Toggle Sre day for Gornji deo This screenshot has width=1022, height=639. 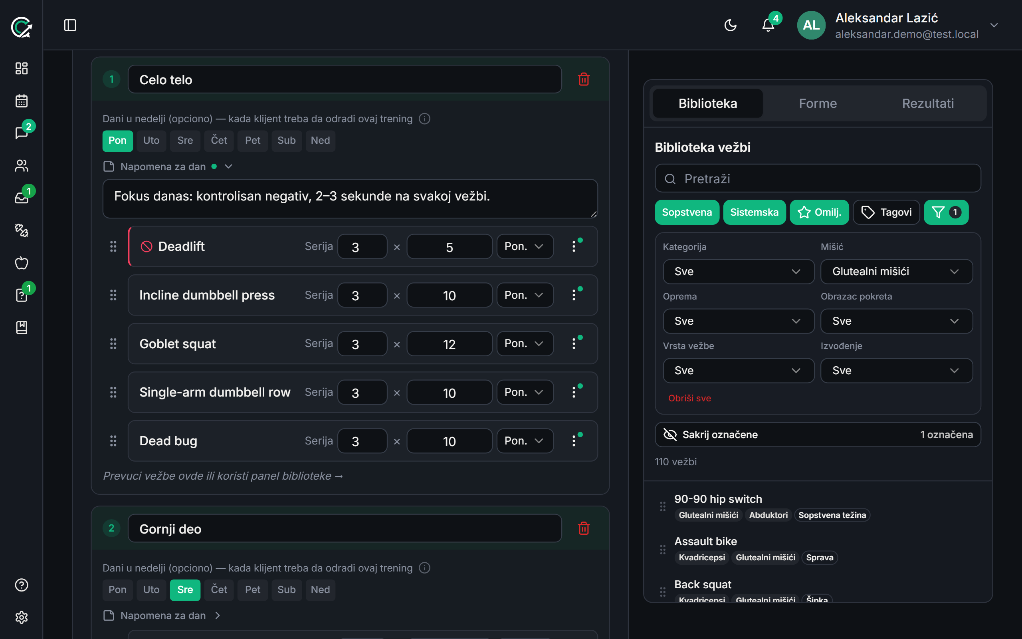[x=185, y=589]
